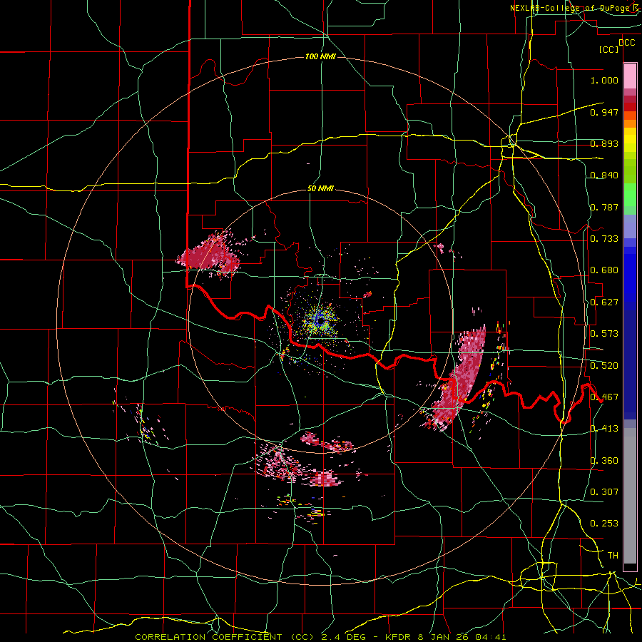This screenshot has width=642, height=642.
Task: Click the 0.840 scale value
Action: click(x=604, y=175)
